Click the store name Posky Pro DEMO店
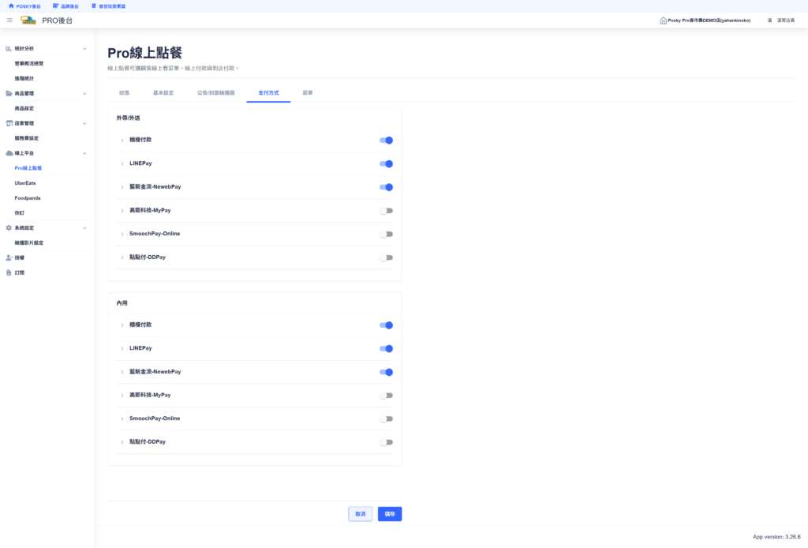Screen dimensions: 808x548 pos(709,21)
